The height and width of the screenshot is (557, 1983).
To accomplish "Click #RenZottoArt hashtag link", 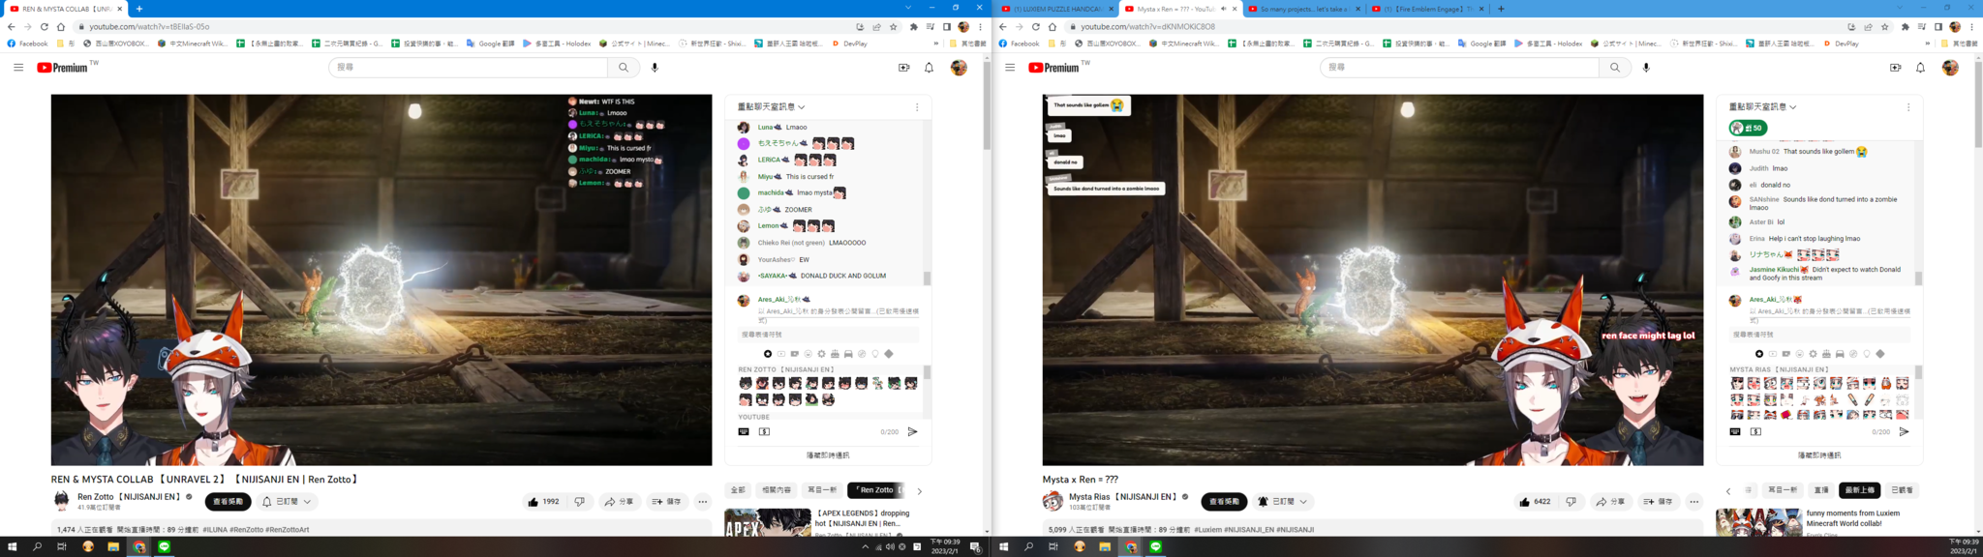I will click(x=288, y=530).
